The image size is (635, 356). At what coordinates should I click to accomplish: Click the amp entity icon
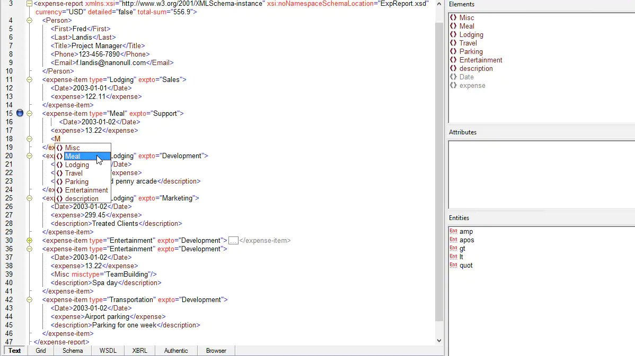[x=453, y=231]
